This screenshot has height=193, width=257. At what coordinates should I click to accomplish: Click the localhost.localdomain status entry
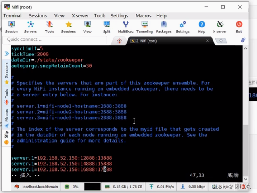pos(36,187)
